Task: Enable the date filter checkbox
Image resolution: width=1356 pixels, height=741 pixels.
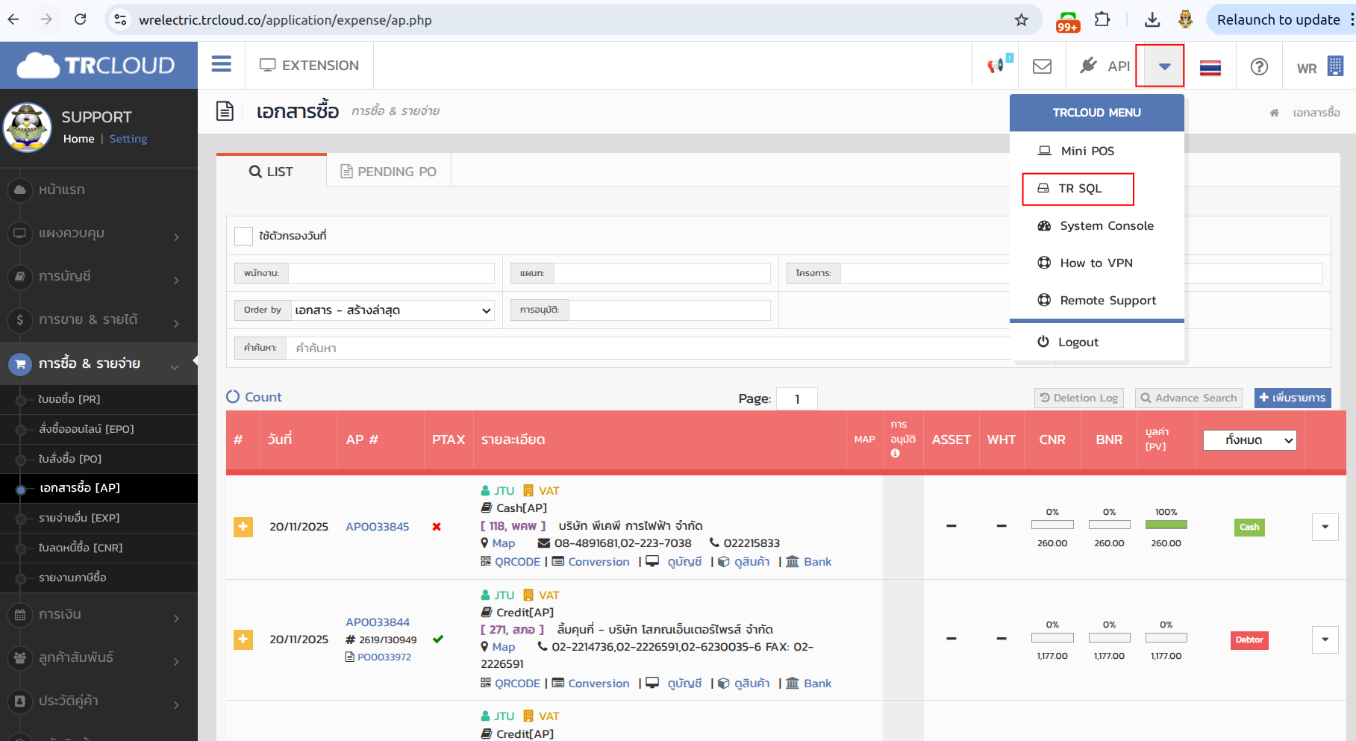Action: [x=243, y=236]
